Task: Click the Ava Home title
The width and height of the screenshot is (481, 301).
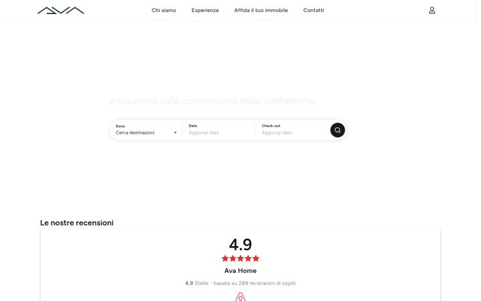Action: tap(240, 271)
